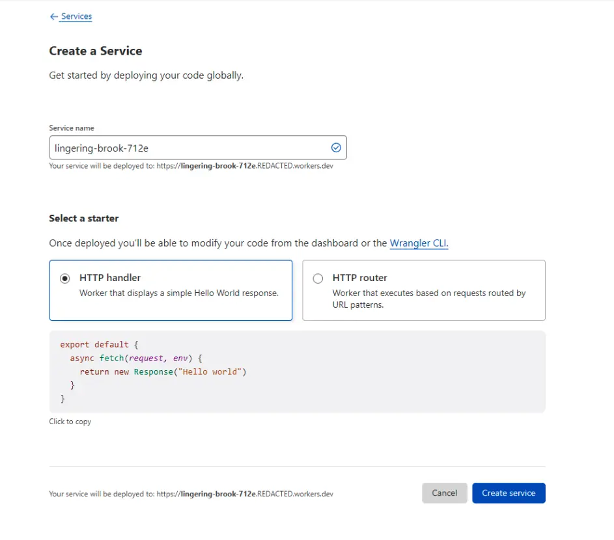Click the footer deployment URL text
The image size is (614, 540).
(190, 494)
